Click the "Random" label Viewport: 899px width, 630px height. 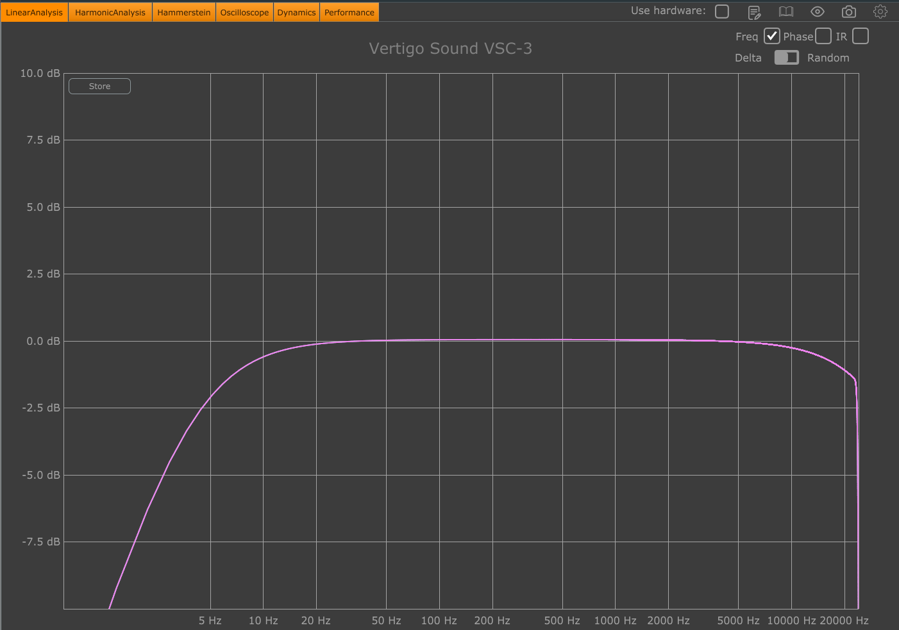[x=828, y=58]
